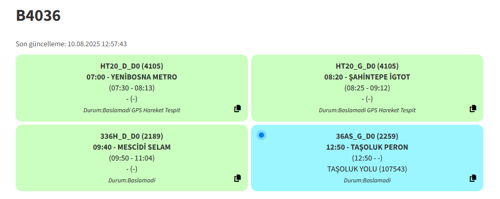The image size is (500, 199).
Task: Click the TAŞOLUK YOLU (107543) stop text
Action: coord(367,169)
